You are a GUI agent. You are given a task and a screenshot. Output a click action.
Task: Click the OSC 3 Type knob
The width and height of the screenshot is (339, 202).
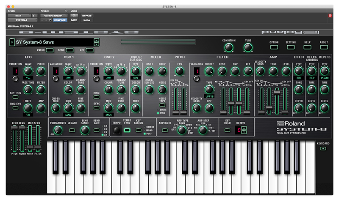(136, 71)
